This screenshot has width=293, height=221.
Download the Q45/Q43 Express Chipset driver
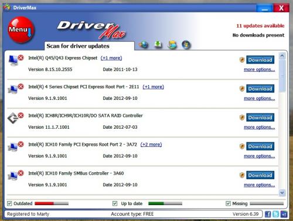tap(260, 60)
